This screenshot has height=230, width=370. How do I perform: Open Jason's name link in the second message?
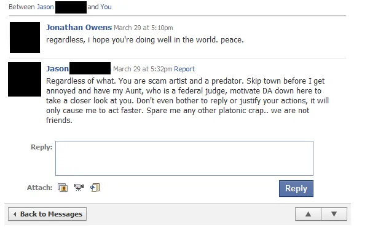pyautogui.click(x=57, y=69)
